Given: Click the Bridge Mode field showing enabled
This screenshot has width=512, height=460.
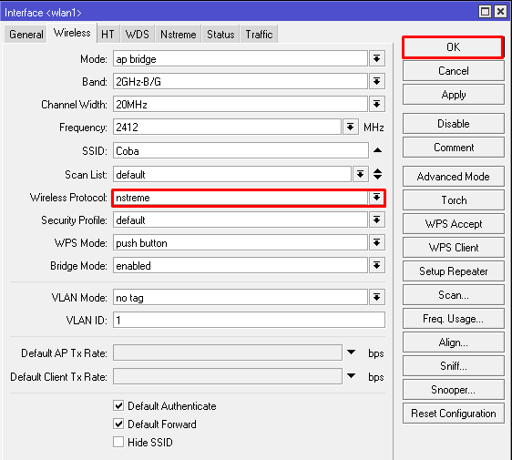Looking at the screenshot, I should [241, 265].
